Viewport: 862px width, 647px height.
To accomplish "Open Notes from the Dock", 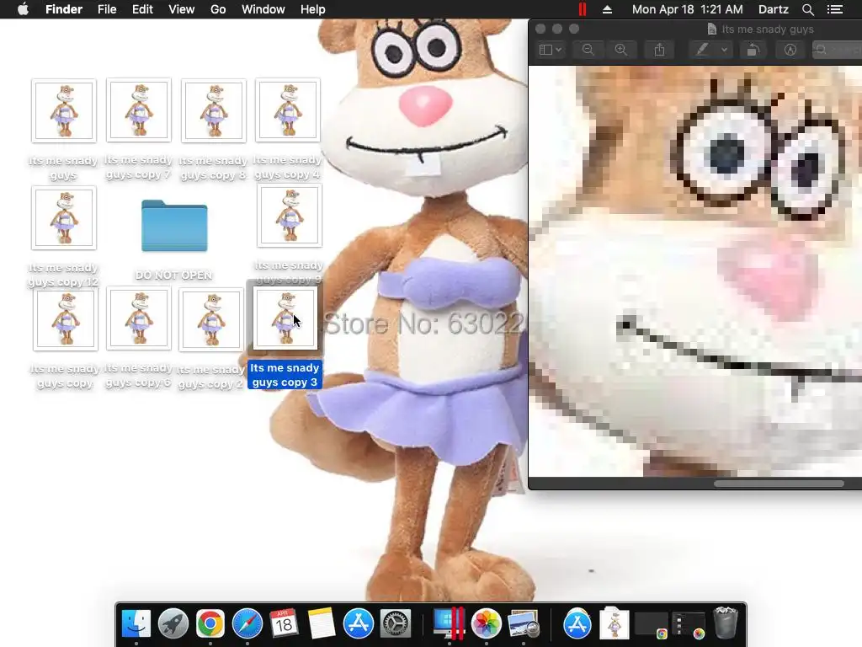I will click(321, 623).
